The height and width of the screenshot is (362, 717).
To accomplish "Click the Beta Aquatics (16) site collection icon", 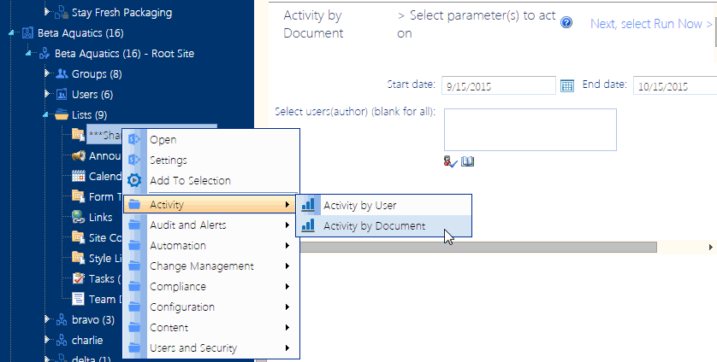I will (27, 32).
